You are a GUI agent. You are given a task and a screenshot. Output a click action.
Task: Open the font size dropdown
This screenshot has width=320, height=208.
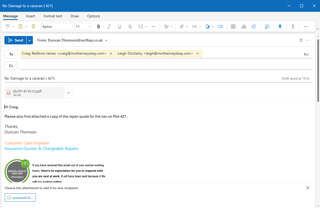(89, 27)
